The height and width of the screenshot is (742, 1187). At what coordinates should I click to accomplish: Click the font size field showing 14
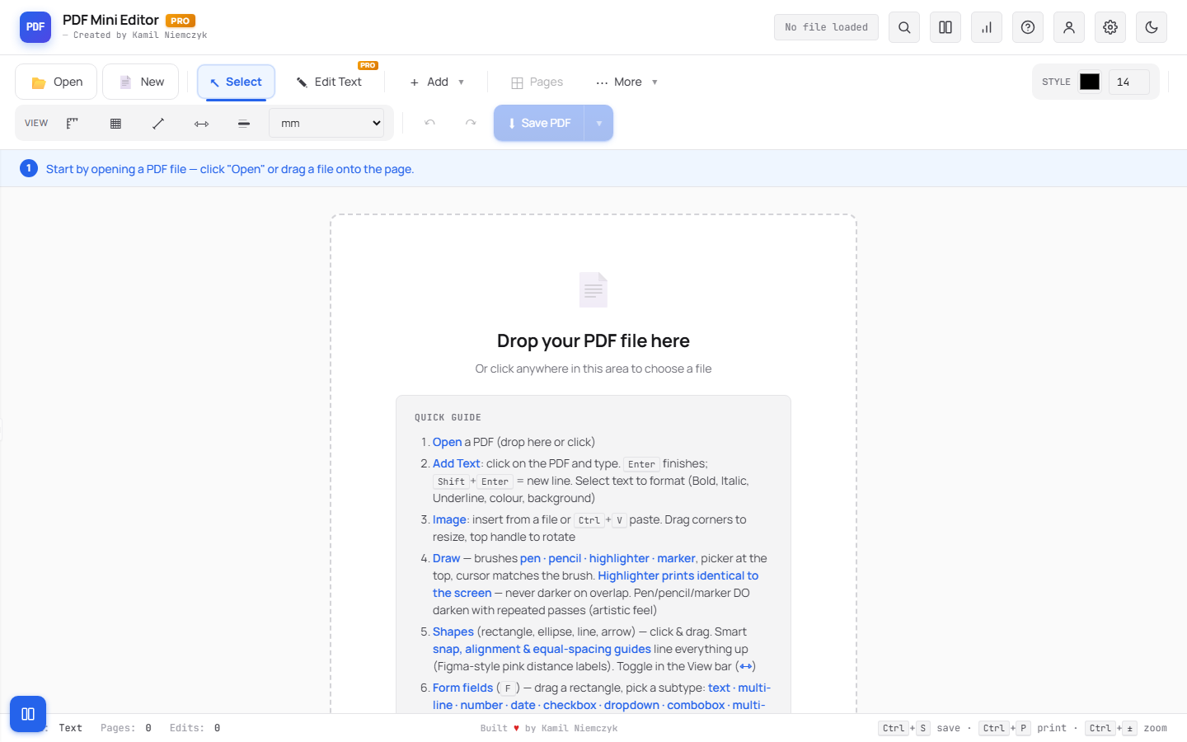(x=1128, y=82)
